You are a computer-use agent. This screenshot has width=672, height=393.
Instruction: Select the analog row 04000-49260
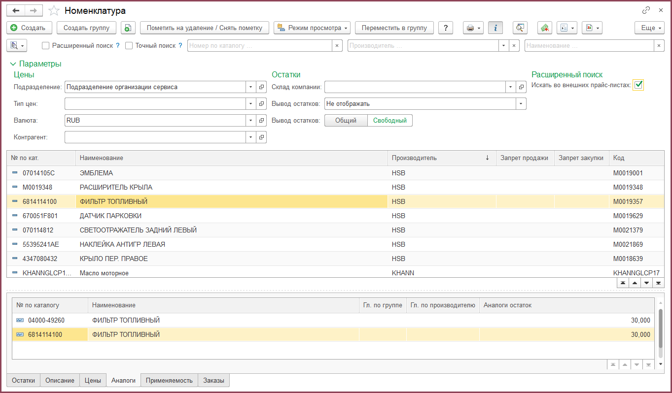[x=334, y=321]
